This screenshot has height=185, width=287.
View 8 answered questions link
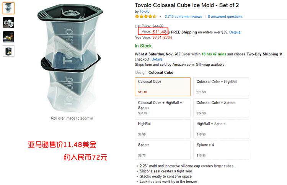tap(225, 17)
